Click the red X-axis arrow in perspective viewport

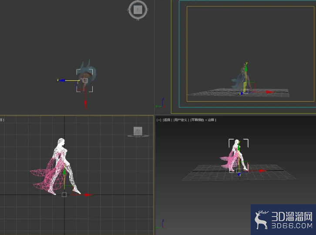(262, 171)
